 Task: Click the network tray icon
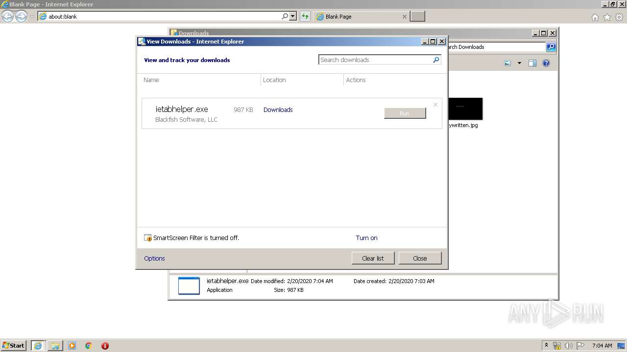click(557, 346)
